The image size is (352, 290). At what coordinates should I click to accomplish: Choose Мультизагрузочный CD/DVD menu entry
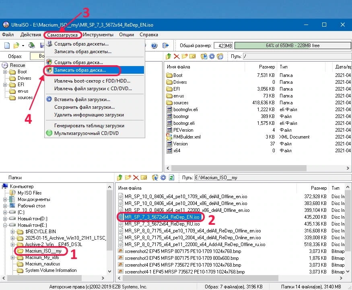(95, 133)
